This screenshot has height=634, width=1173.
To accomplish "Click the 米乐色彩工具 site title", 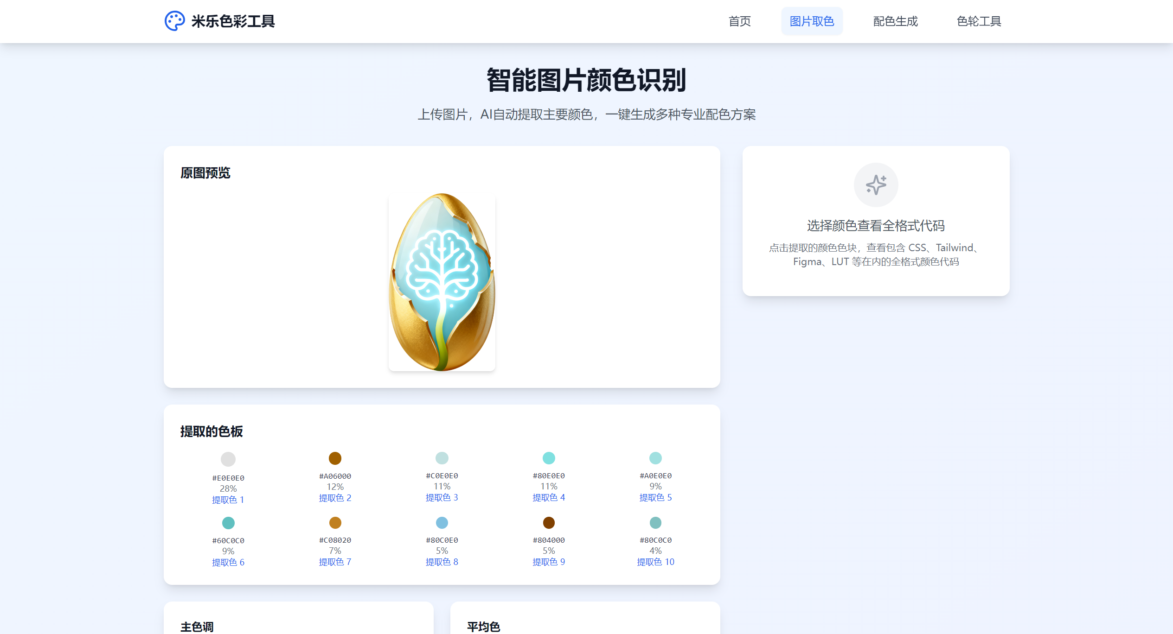I will tap(233, 21).
